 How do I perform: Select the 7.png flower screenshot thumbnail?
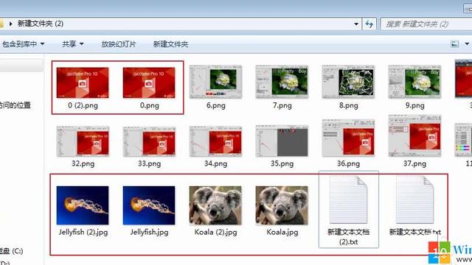point(282,82)
